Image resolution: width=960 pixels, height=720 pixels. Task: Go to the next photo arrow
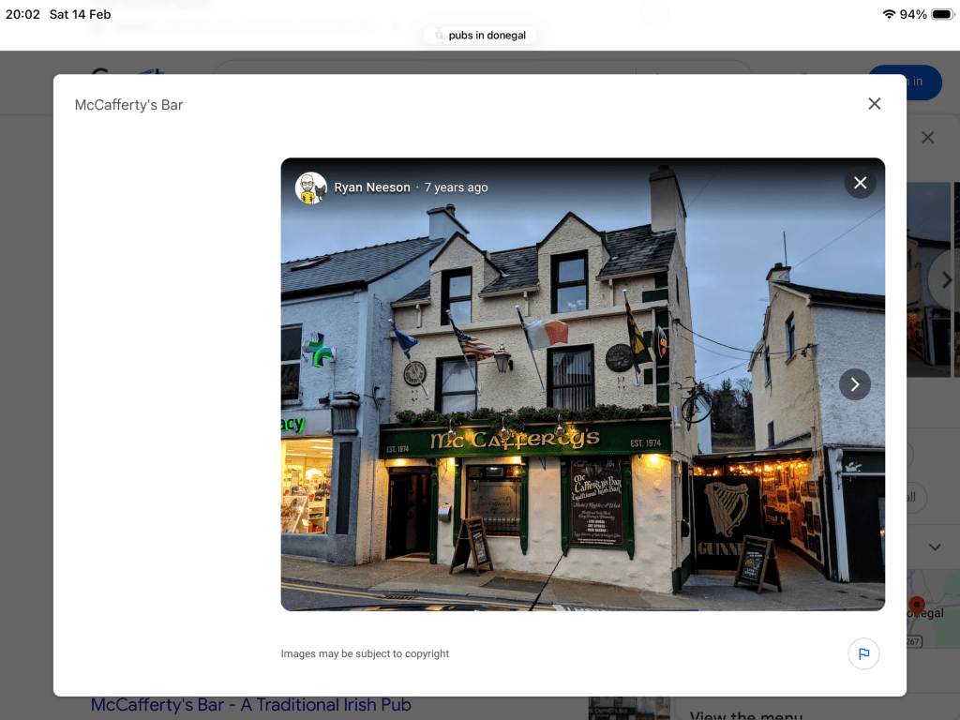(854, 384)
